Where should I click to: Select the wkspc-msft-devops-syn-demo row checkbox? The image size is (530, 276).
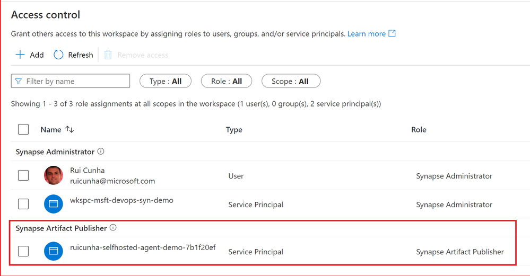click(23, 204)
